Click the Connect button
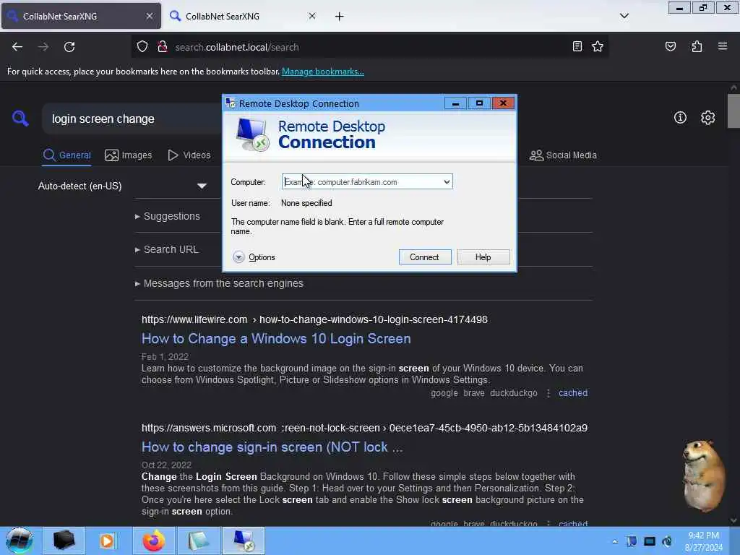 424,257
